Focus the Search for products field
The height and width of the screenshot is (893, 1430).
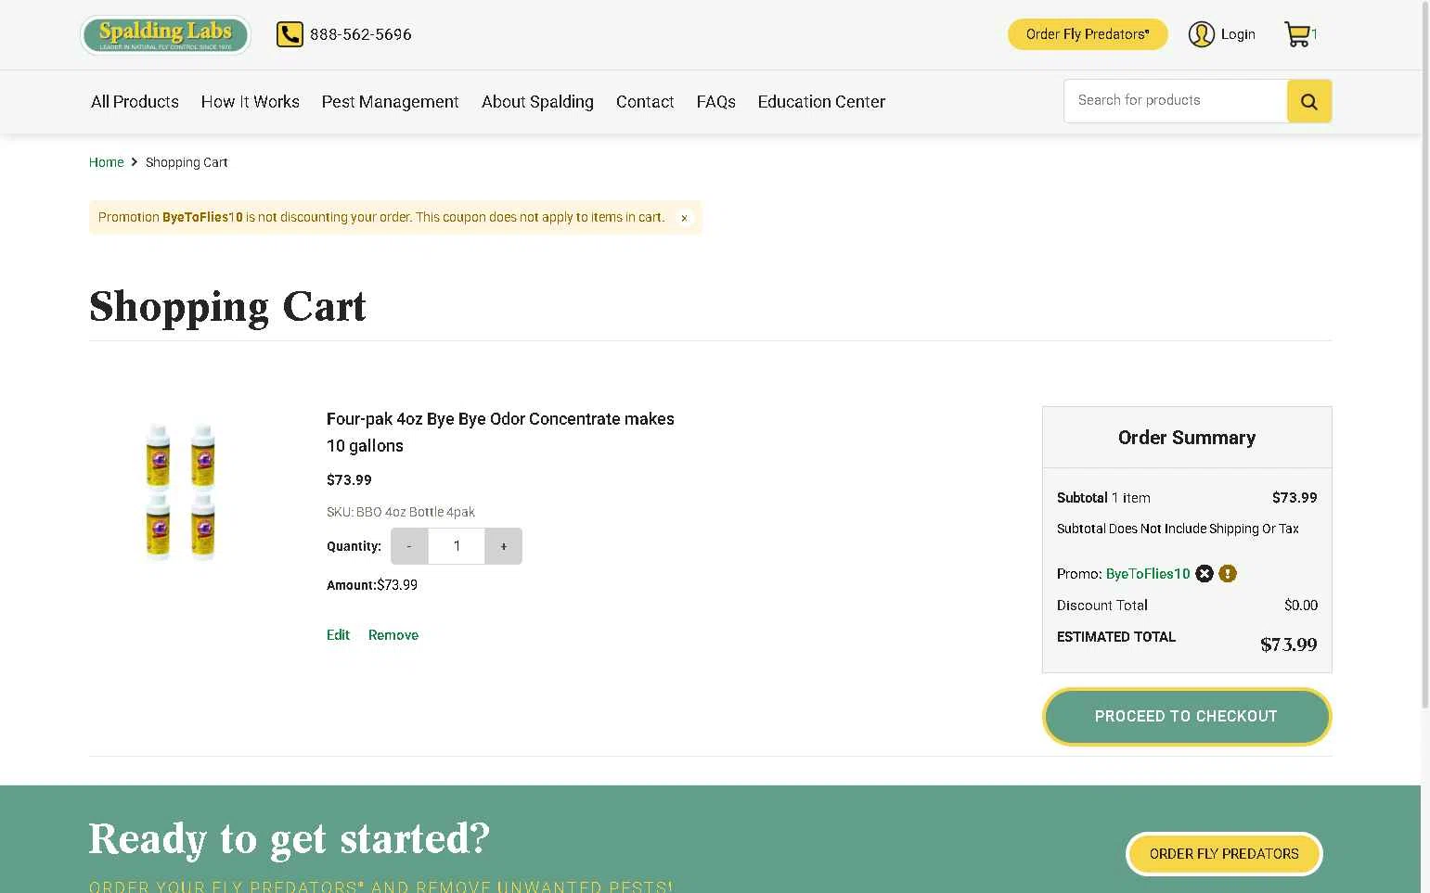[1176, 101]
